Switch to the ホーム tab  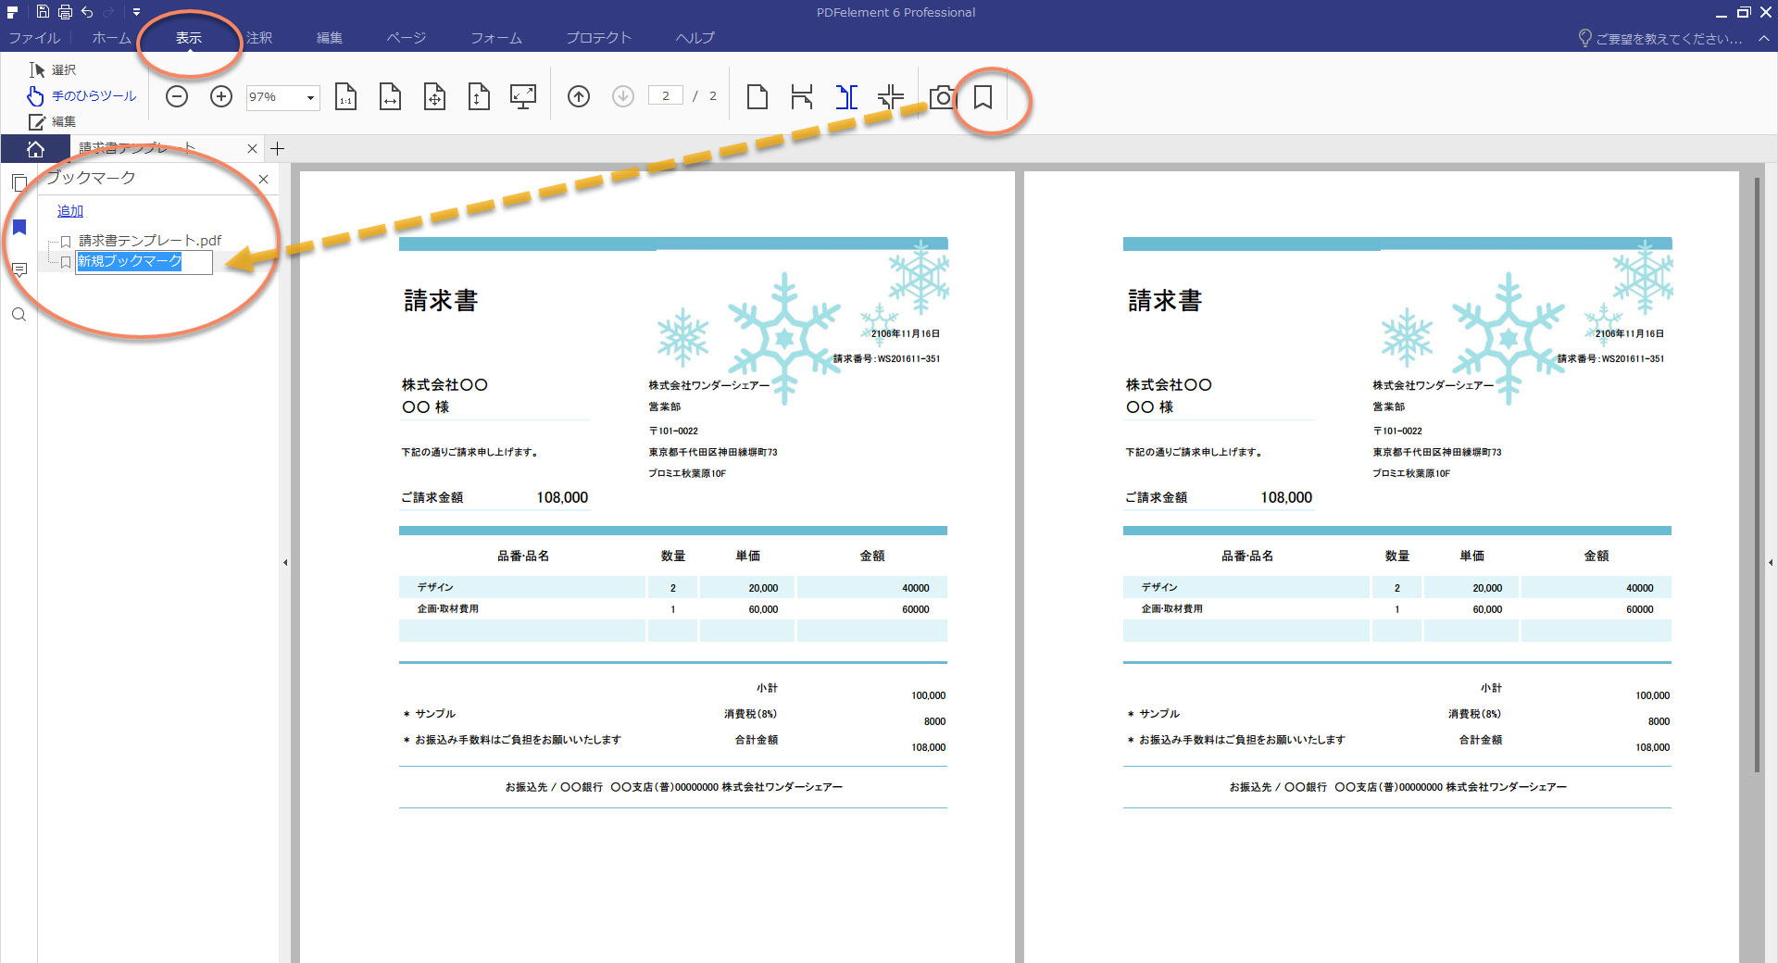(x=111, y=38)
